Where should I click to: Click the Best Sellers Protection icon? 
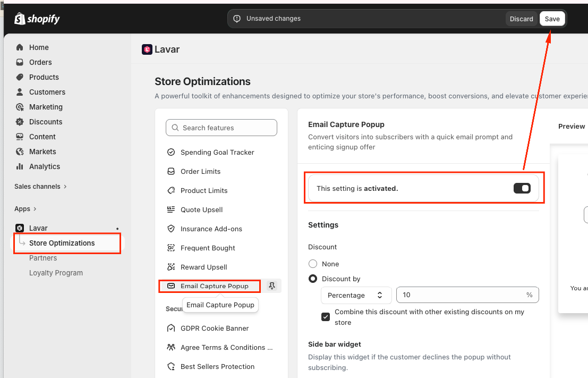tap(171, 366)
